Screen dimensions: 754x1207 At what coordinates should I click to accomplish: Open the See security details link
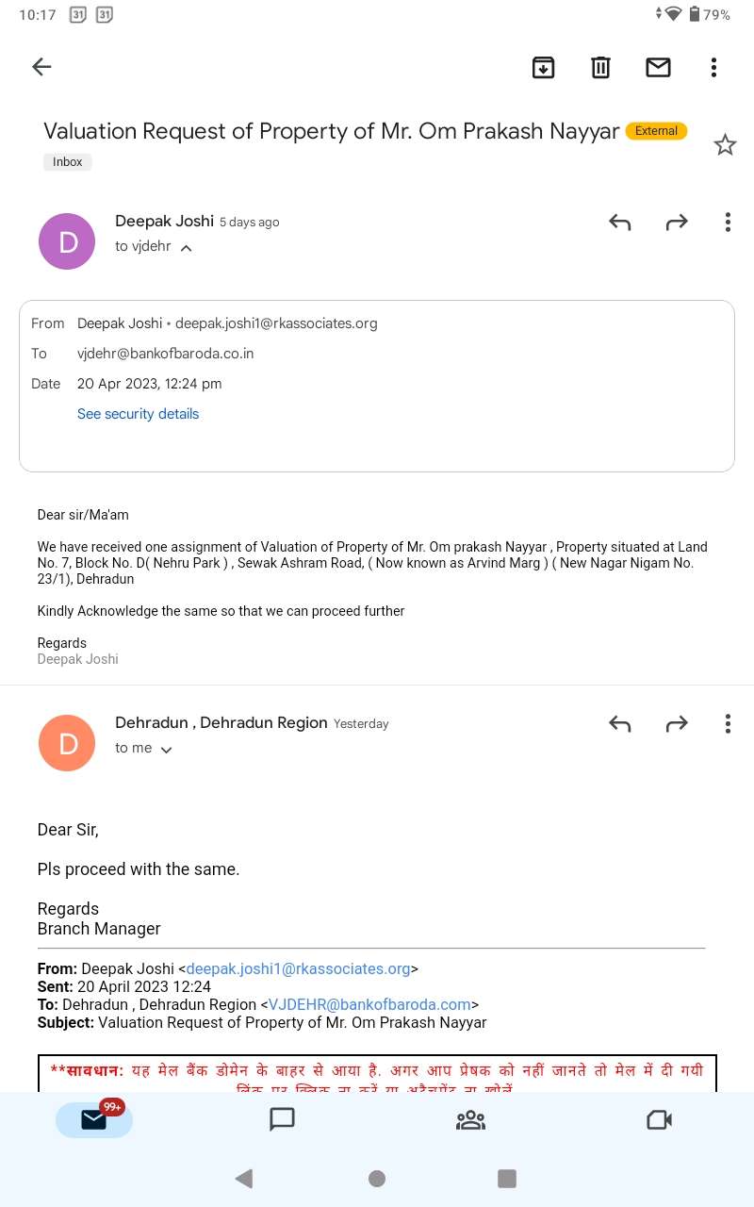pyautogui.click(x=139, y=414)
